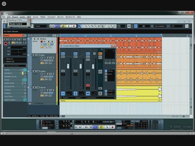This screenshot has height=146, width=195.
Task: Activate Studio 2 button labeled 2
Action: [75, 93]
